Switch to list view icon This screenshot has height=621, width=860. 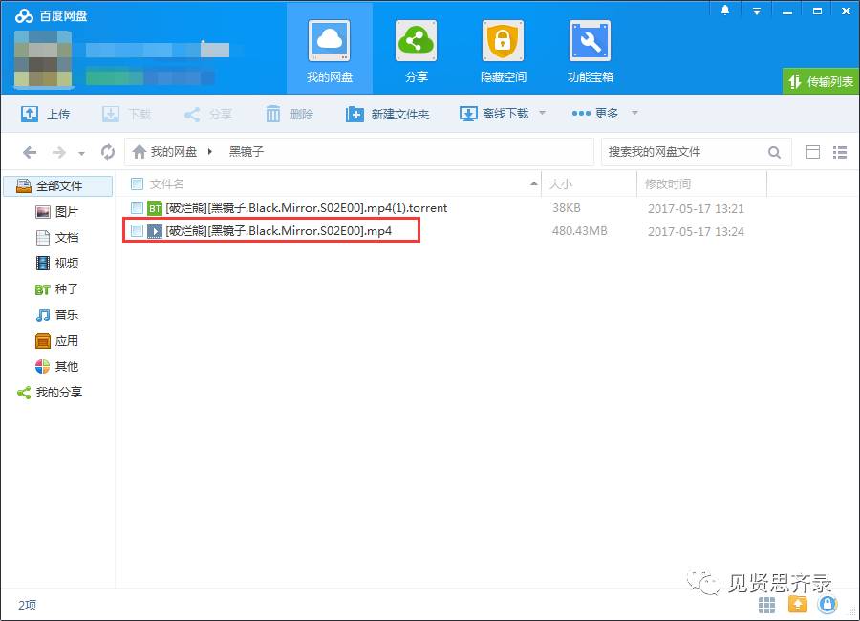(x=840, y=152)
